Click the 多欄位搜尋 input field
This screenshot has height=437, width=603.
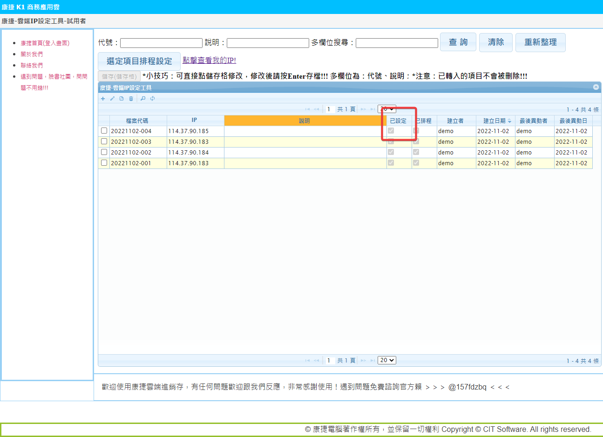click(397, 43)
